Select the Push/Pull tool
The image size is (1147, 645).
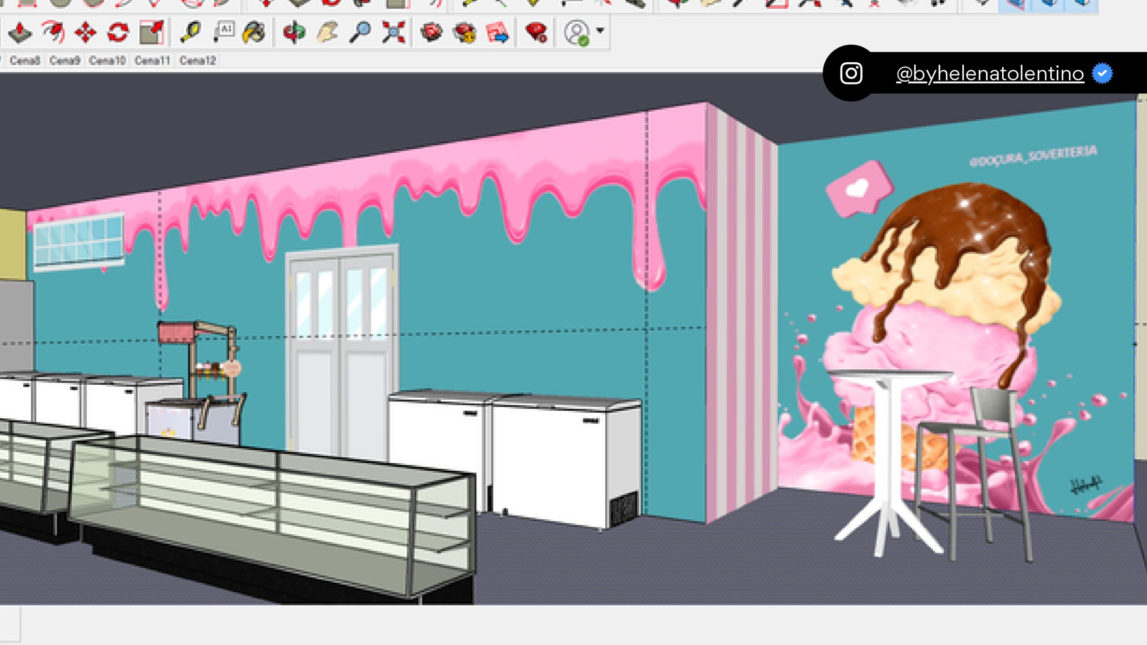[20, 32]
